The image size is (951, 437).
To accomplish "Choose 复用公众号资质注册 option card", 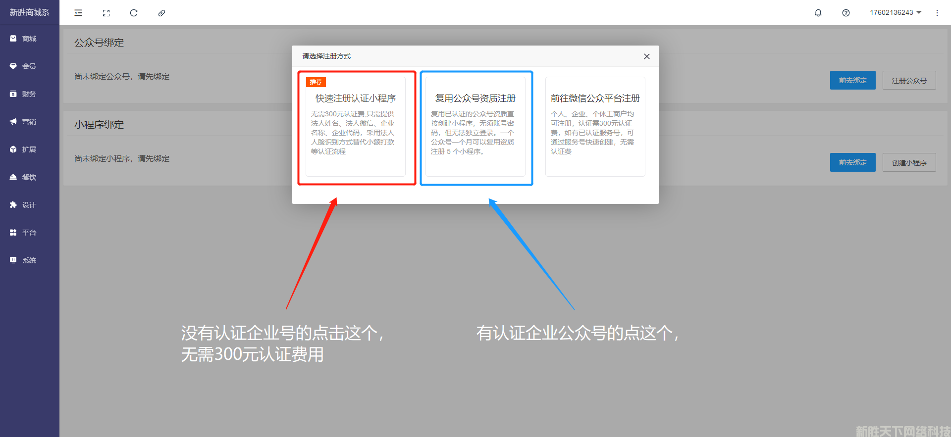I will click(475, 127).
